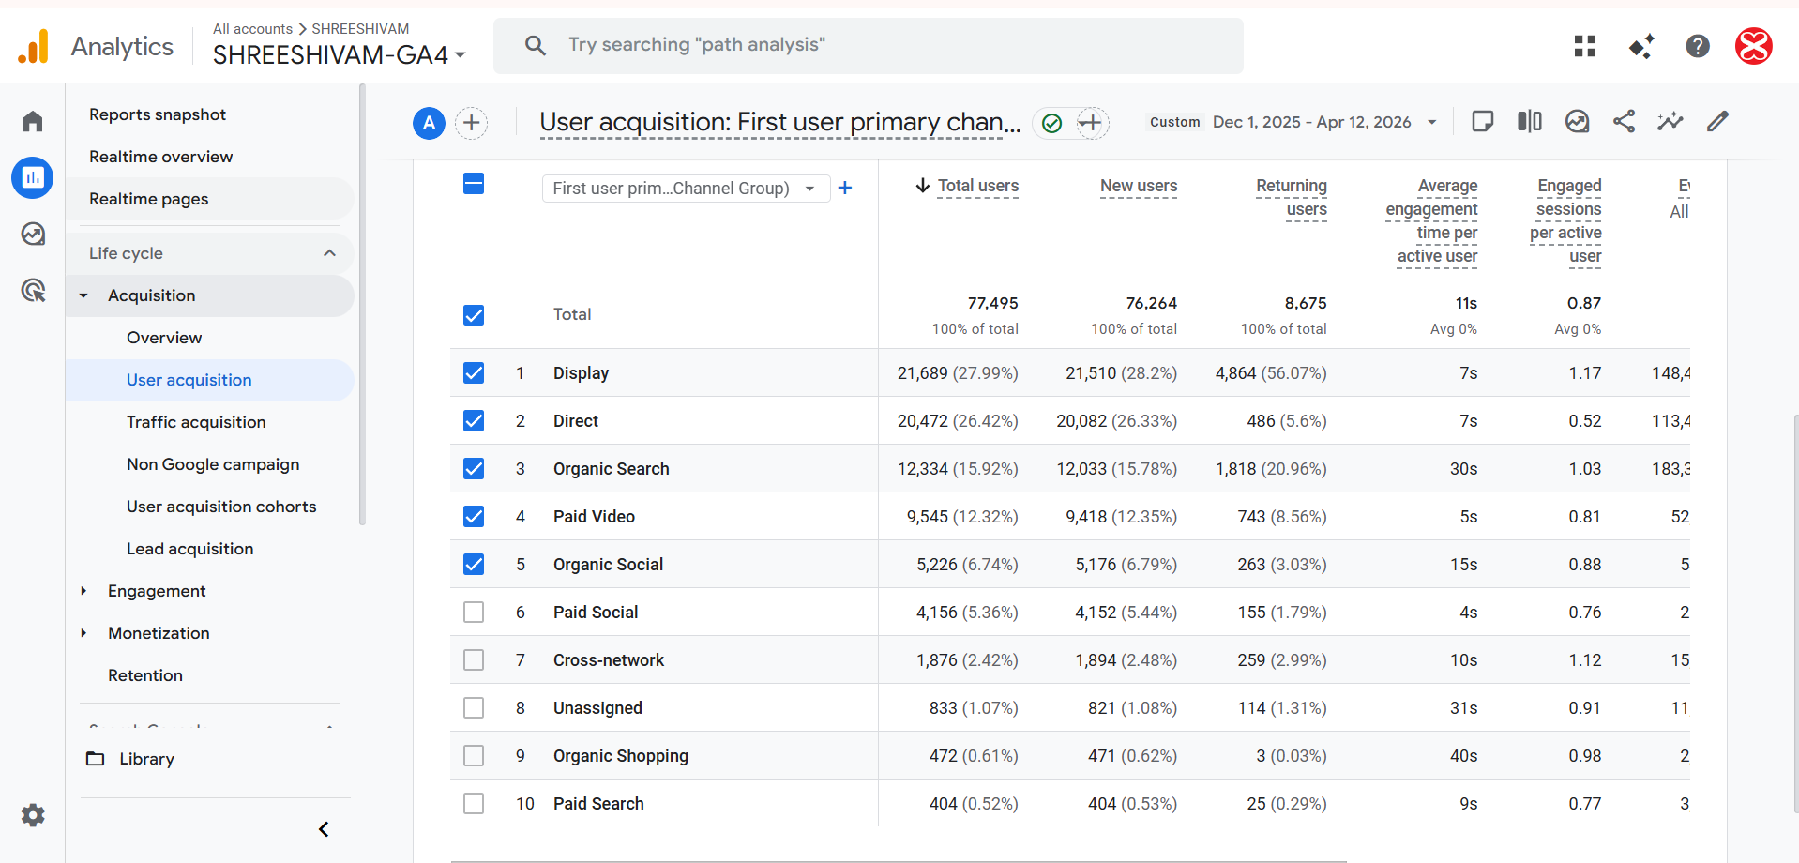1799x863 pixels.
Task: Open the comparison builder icon
Action: (1529, 121)
